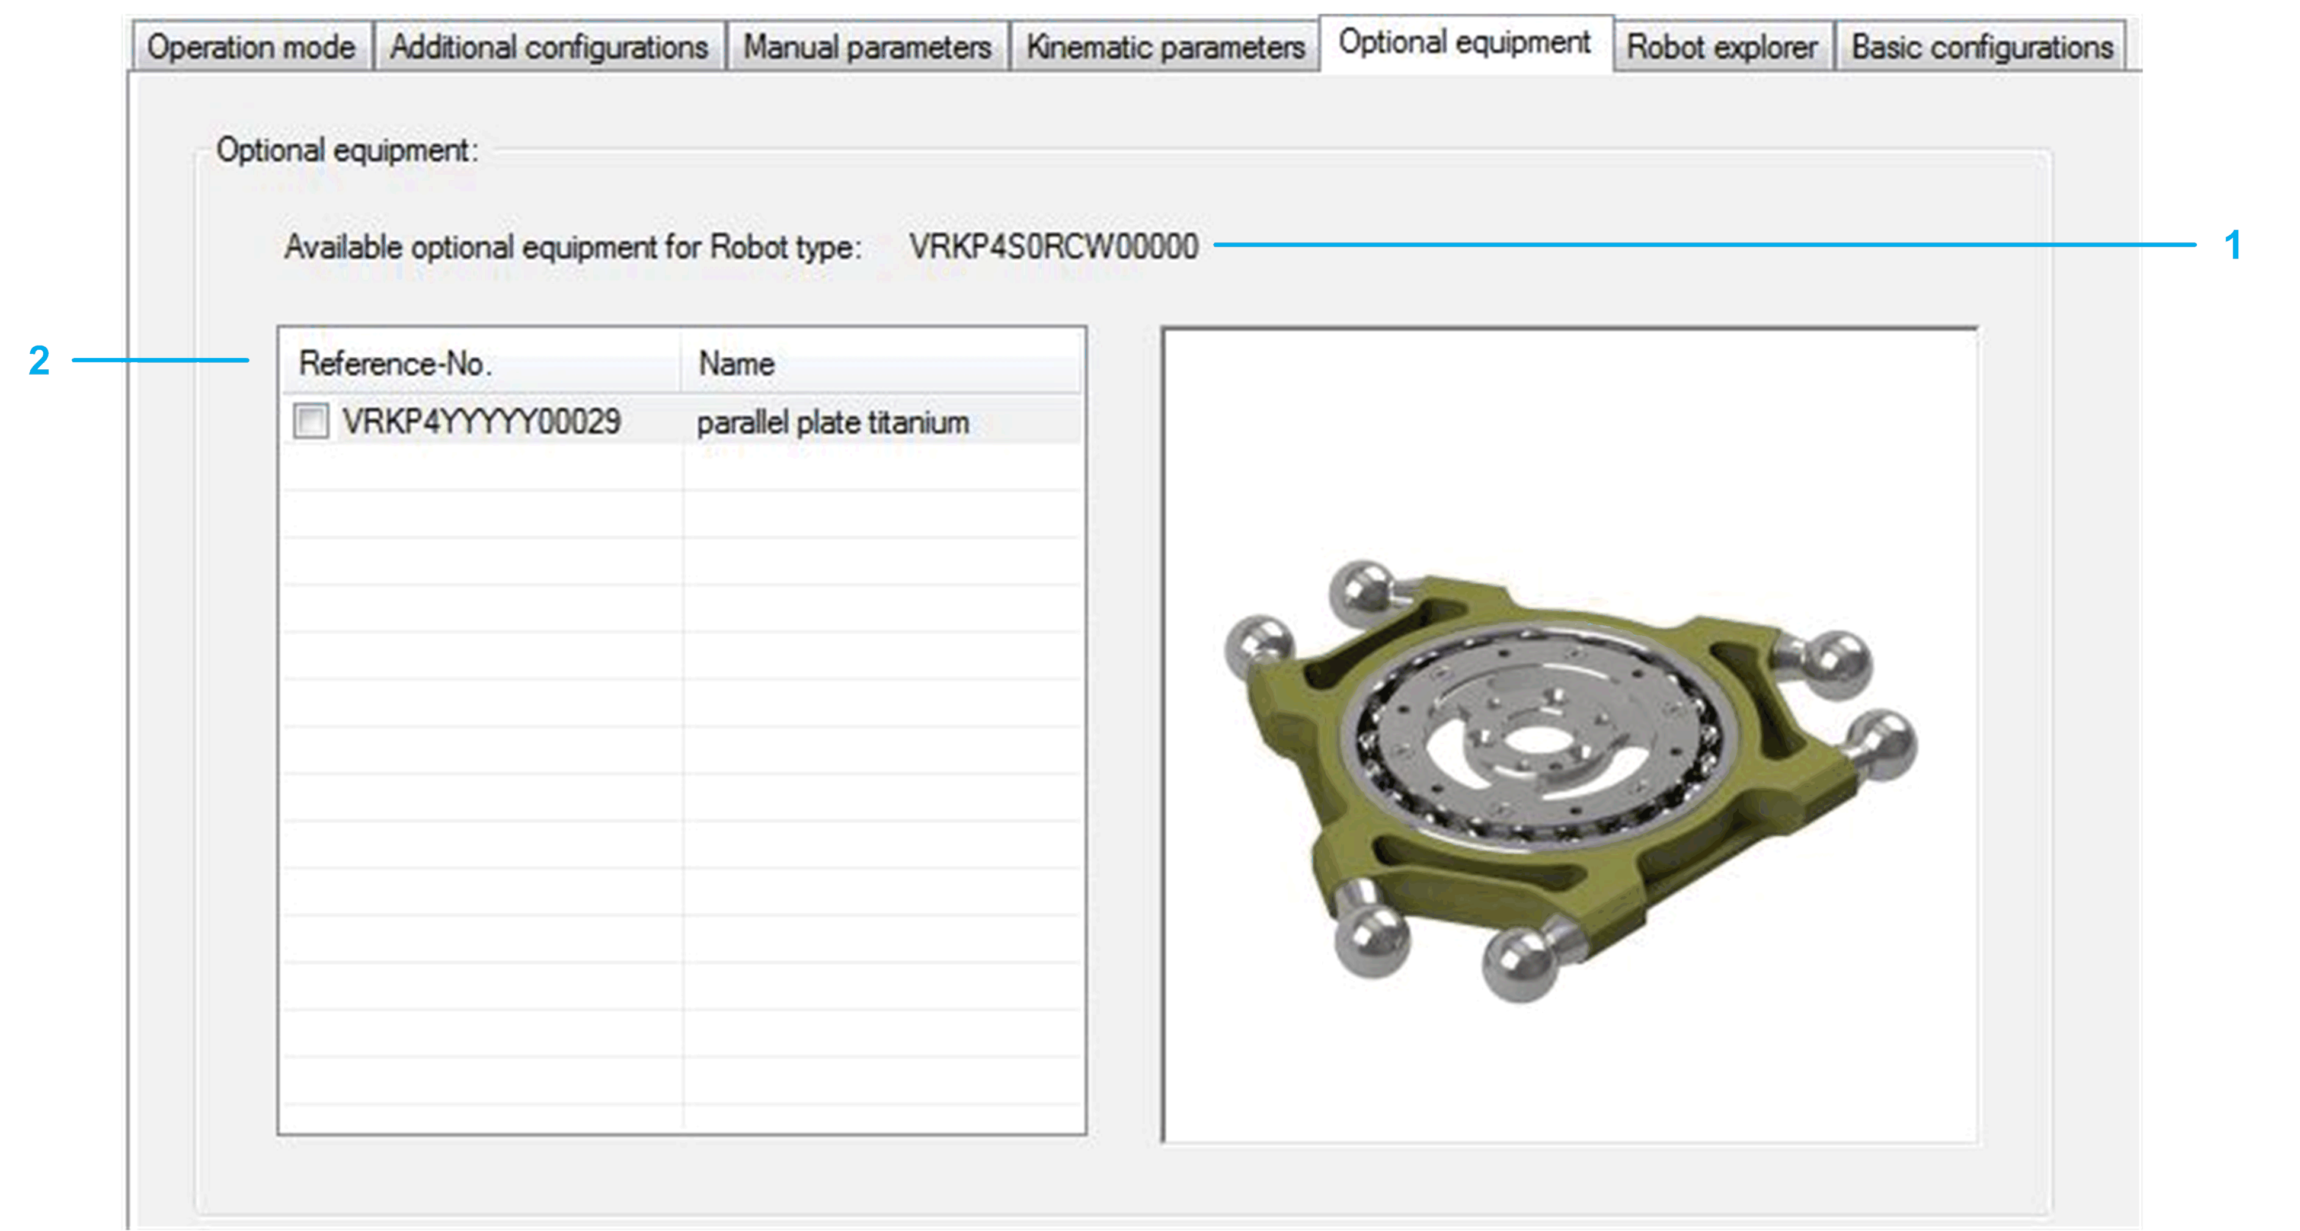Click callout number 2 annotation

[x=39, y=360]
